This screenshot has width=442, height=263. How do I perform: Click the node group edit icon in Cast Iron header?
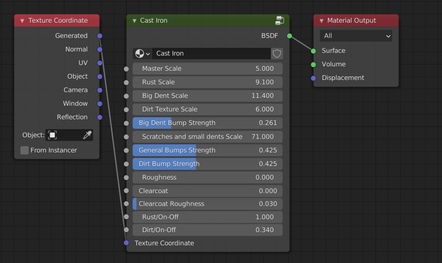point(279,20)
